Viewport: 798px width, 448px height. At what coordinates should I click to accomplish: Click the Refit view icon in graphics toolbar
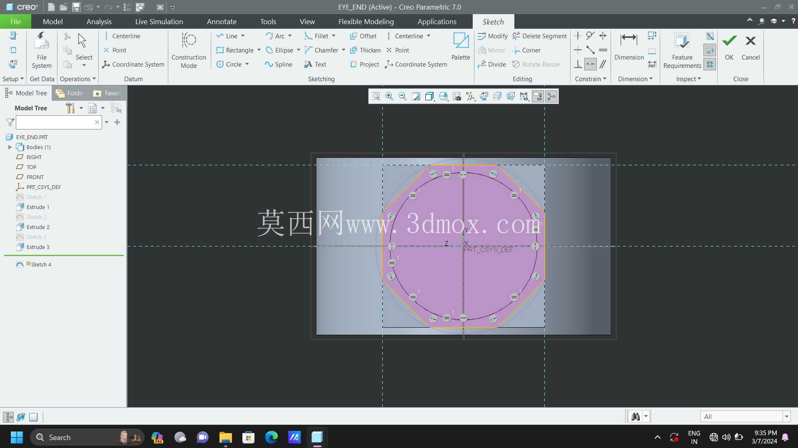376,97
